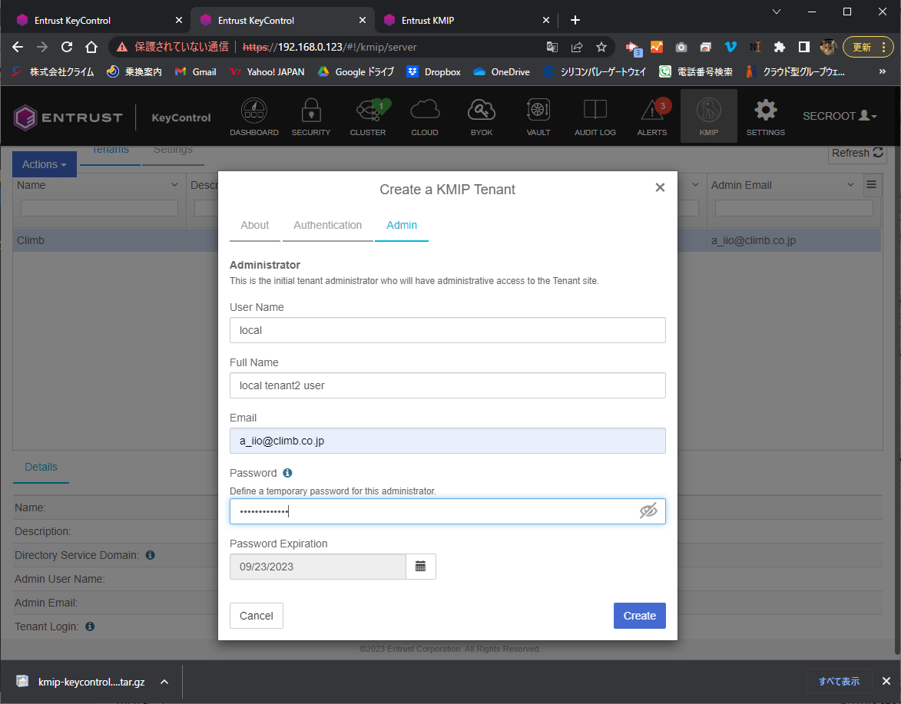Screen dimensions: 901x704
Task: Go to browser home page
Action: tap(91, 47)
